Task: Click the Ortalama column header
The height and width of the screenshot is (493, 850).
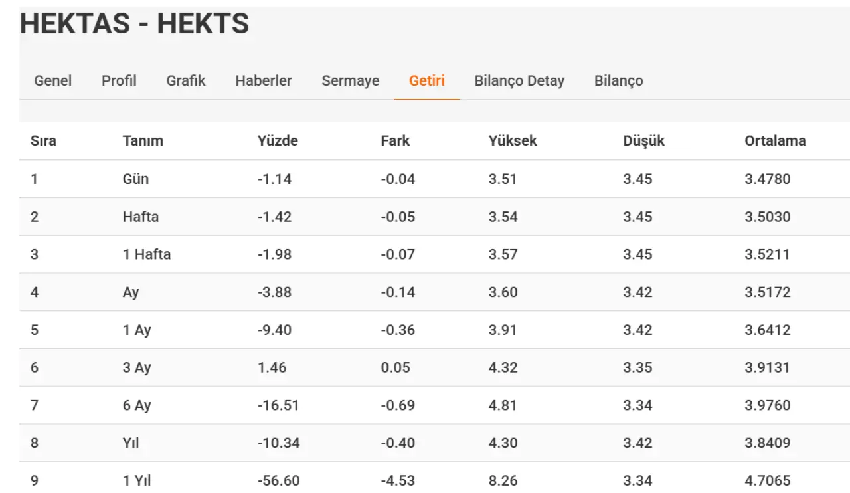Action: coord(775,141)
